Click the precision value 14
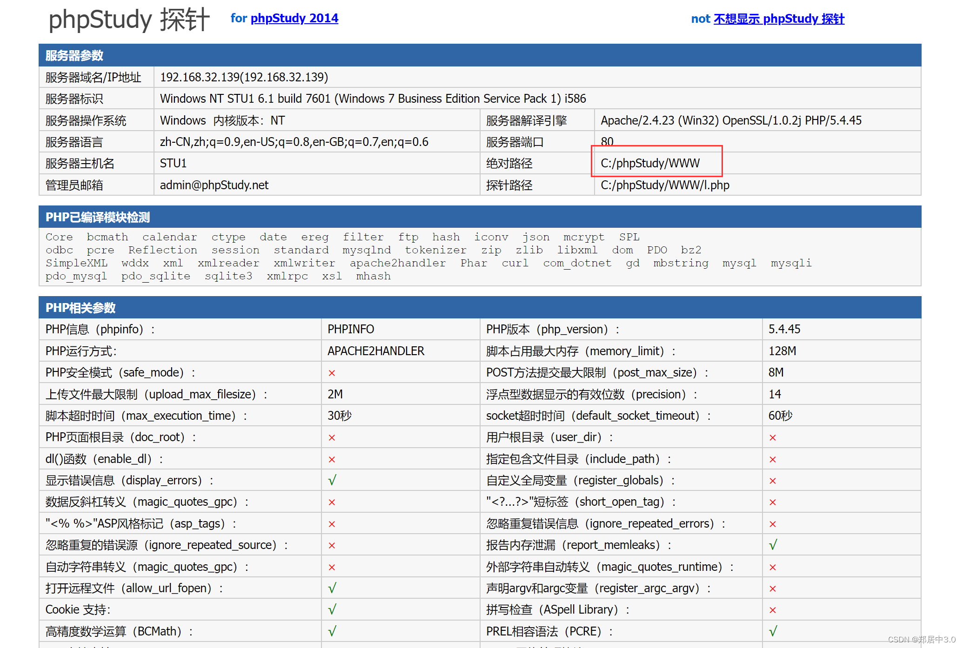The width and height of the screenshot is (963, 648). click(x=775, y=394)
